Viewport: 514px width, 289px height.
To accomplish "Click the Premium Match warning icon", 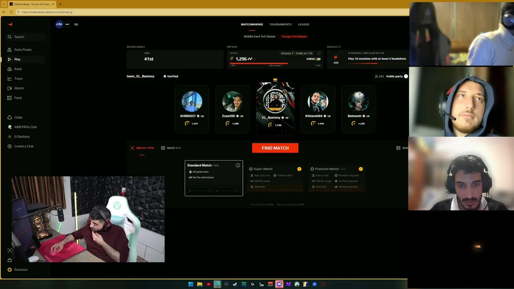I will point(361,169).
